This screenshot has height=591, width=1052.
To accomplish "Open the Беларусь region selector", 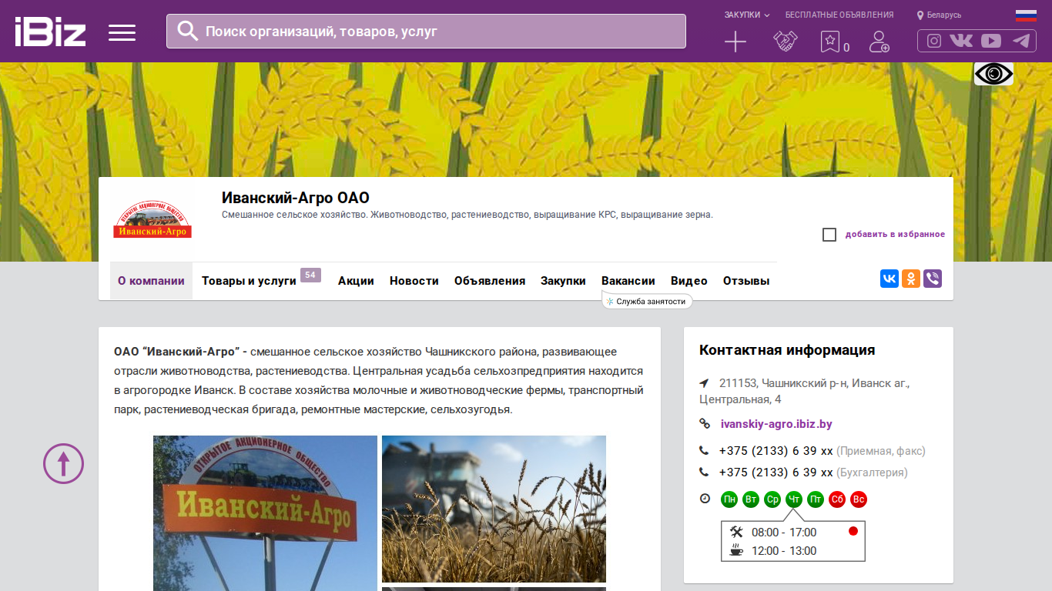I will [x=940, y=15].
